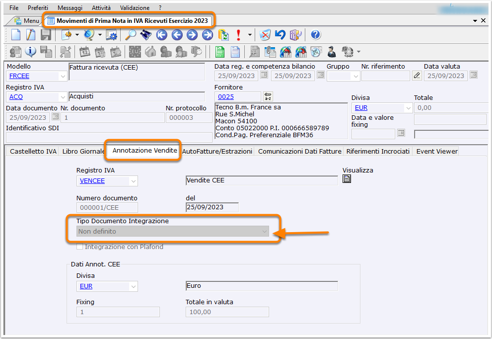Viewport: 492px width, 339px height.
Task: Expand Divisa dropdown arrow in Dati Annot. CEE
Action: [134, 286]
